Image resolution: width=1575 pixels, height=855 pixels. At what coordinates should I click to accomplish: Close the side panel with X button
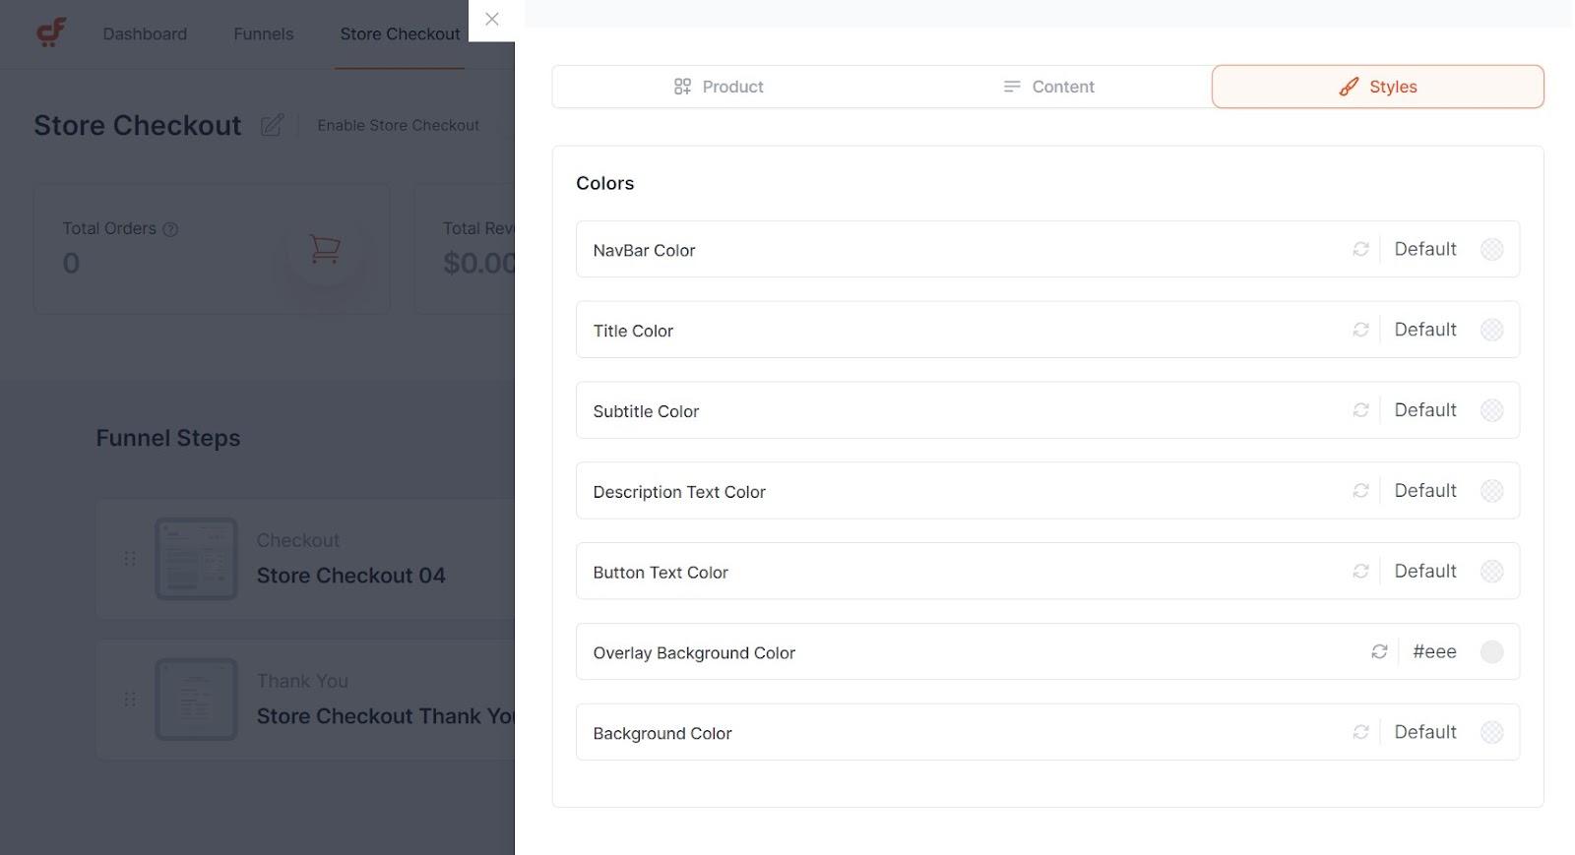click(x=492, y=19)
